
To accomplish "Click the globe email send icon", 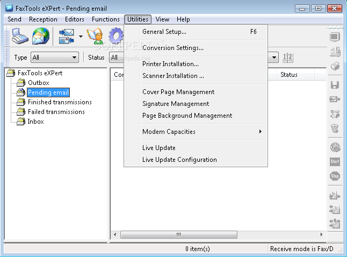I will point(41,36).
